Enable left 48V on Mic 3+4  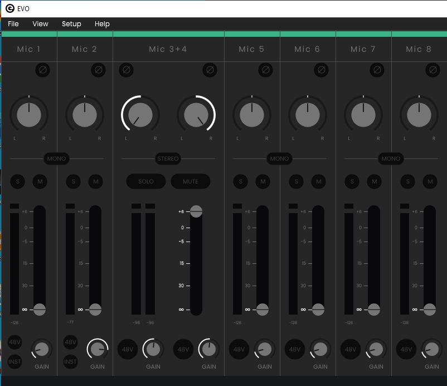click(128, 349)
